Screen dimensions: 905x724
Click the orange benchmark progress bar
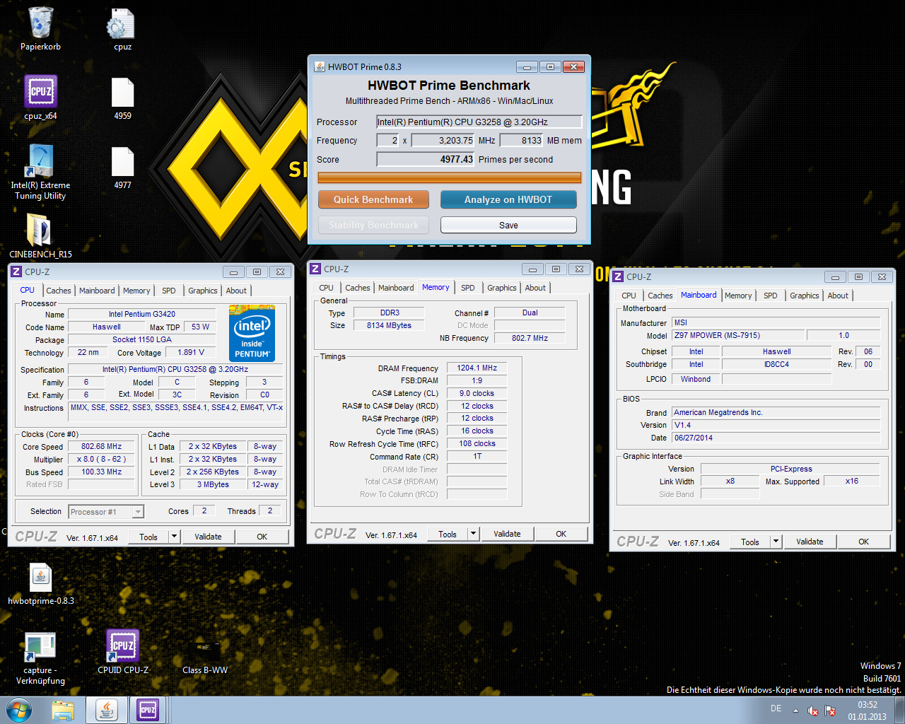(x=450, y=177)
